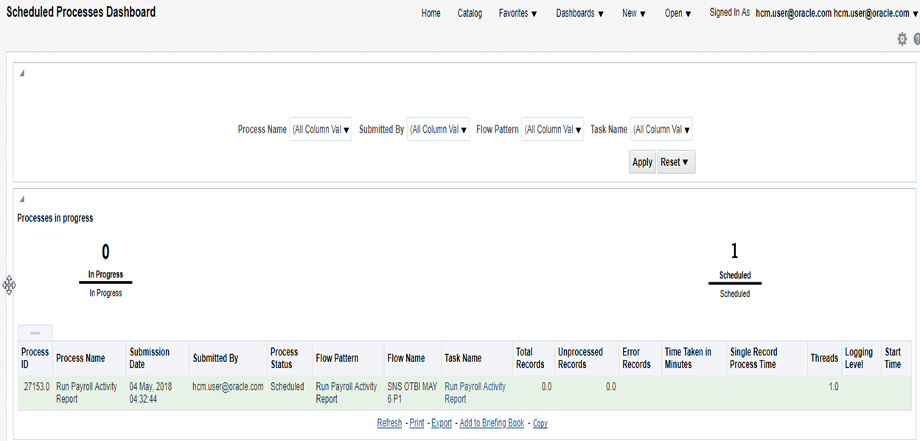Click the Refresh link
This screenshot has height=441, width=920.
click(389, 423)
